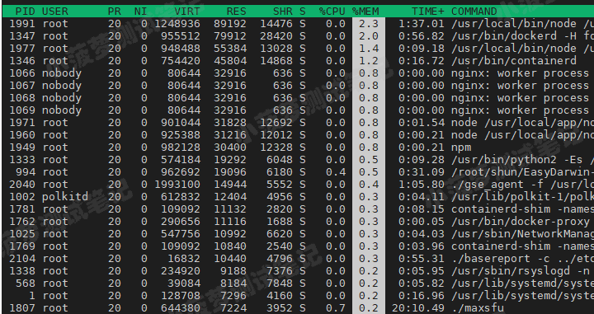Click the PID column header
Image resolution: width=594 pixels, height=314 pixels.
click(26, 12)
